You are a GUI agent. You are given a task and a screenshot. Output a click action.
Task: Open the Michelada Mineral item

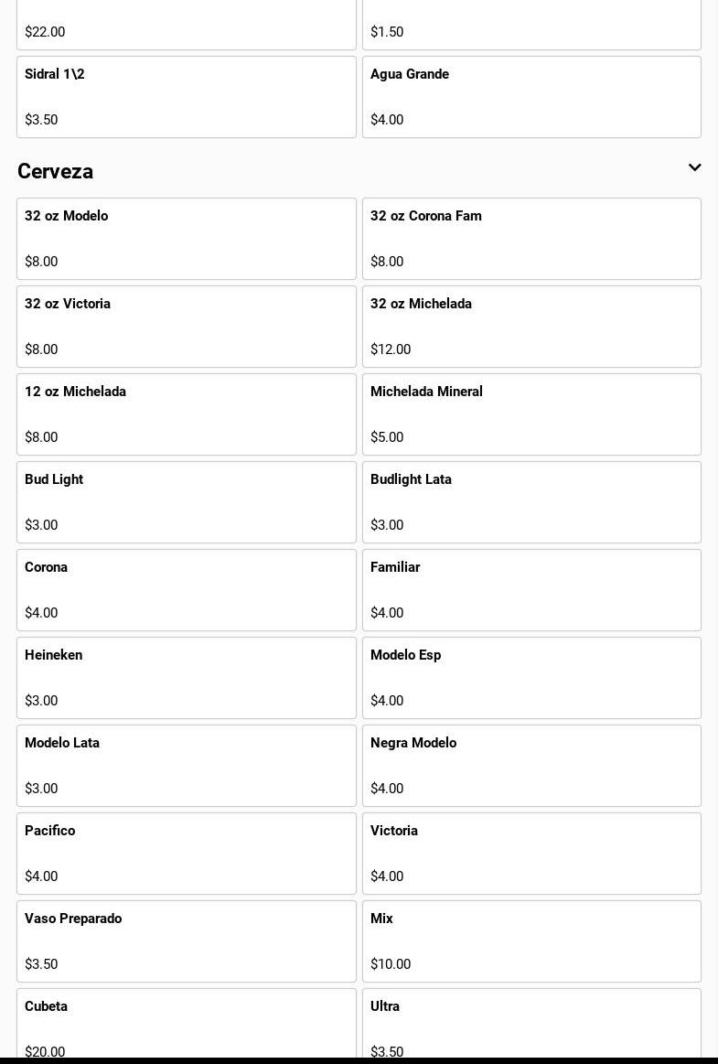tap(531, 414)
